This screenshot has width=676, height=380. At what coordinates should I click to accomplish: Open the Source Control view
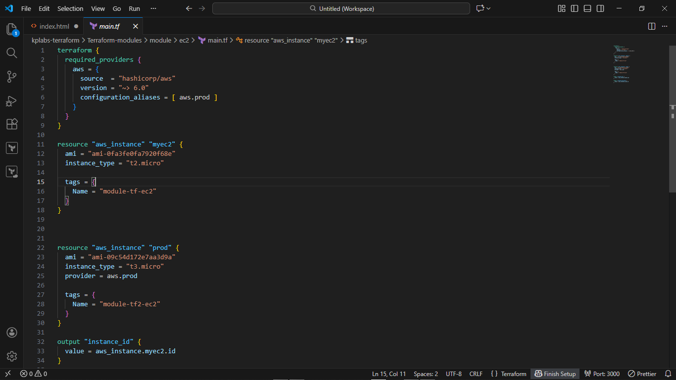pos(12,77)
